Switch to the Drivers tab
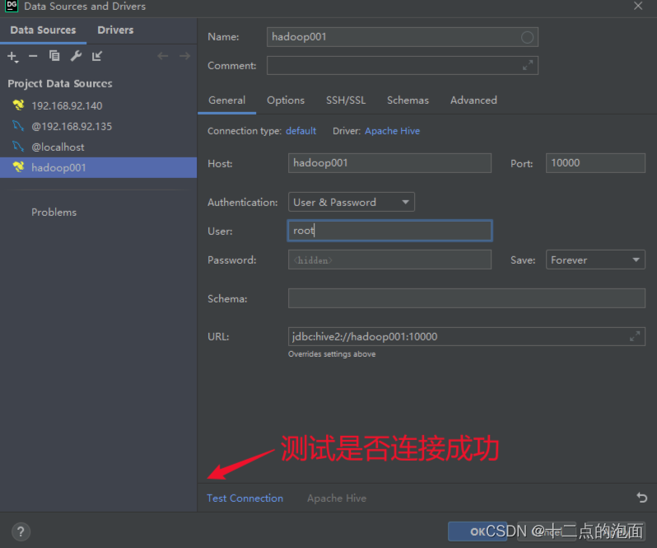 [x=115, y=30]
